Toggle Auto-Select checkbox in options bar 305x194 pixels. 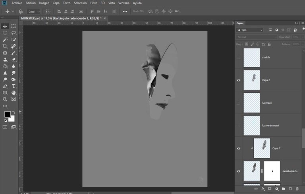click(21, 12)
